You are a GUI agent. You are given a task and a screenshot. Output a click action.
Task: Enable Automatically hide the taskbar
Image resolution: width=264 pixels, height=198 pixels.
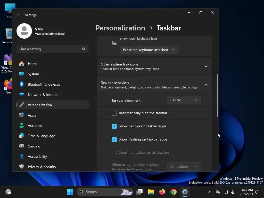(114, 113)
